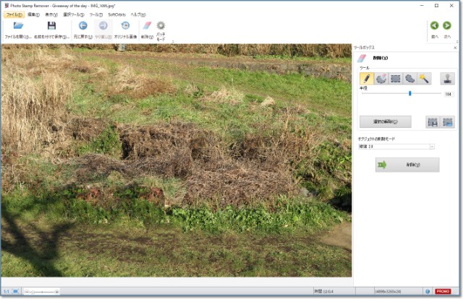Select the rectangular selection tool
This screenshot has height=299, width=463.
396,78
